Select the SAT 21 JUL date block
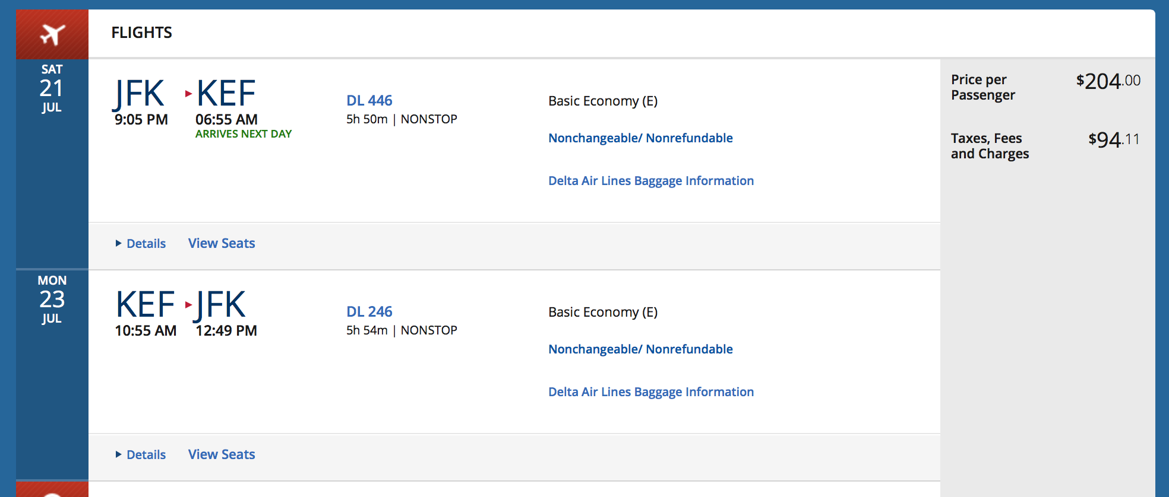 pos(52,88)
